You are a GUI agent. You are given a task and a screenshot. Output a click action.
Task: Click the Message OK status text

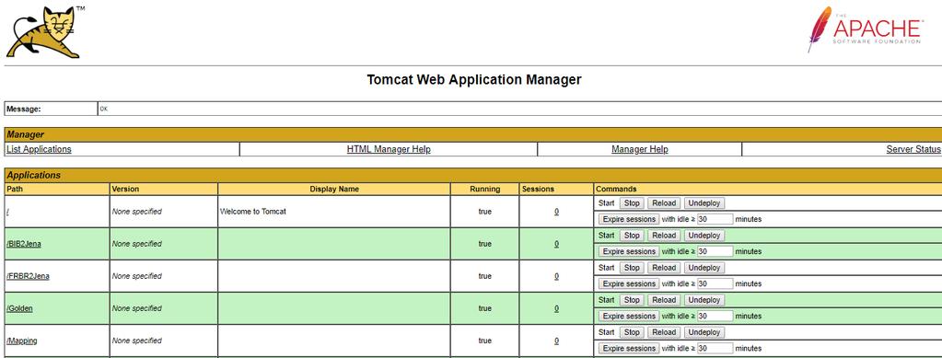point(104,110)
